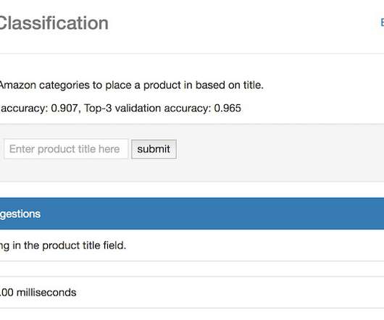Focus the product title input field
This screenshot has width=384, height=320.
coord(66,149)
